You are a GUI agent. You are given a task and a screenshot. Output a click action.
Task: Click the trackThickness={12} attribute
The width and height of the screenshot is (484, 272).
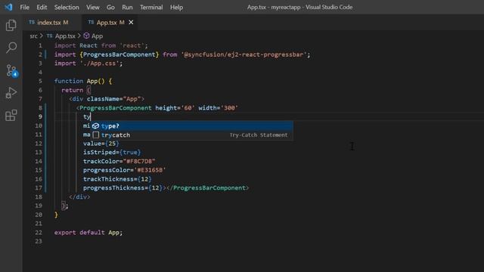coord(117,179)
